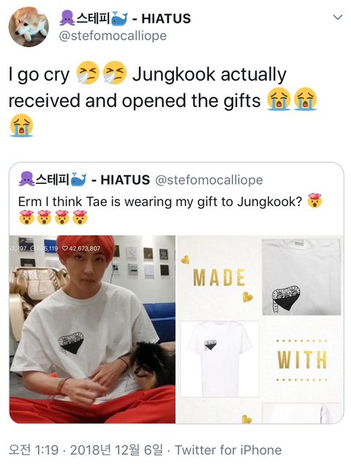
Task: Click the Twitter for iPhone source link
Action: tap(228, 450)
